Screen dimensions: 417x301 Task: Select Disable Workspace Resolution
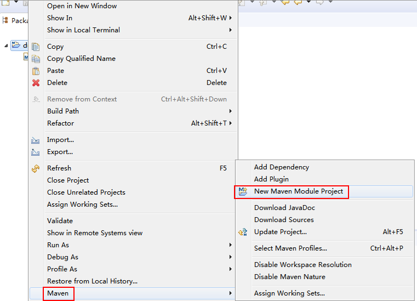pyautogui.click(x=325, y=265)
